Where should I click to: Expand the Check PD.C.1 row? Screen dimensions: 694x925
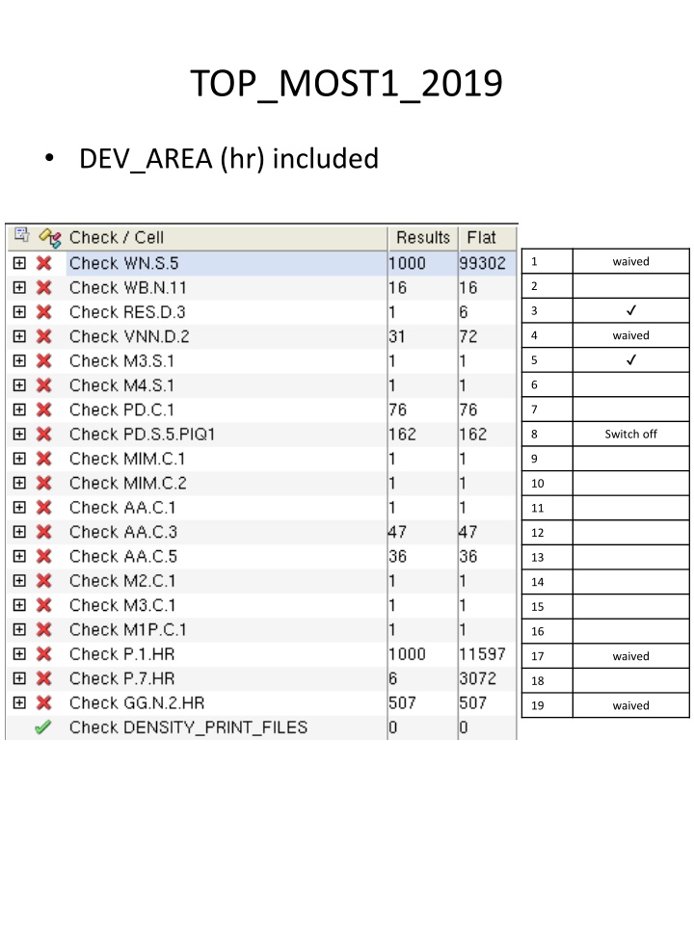(19, 410)
